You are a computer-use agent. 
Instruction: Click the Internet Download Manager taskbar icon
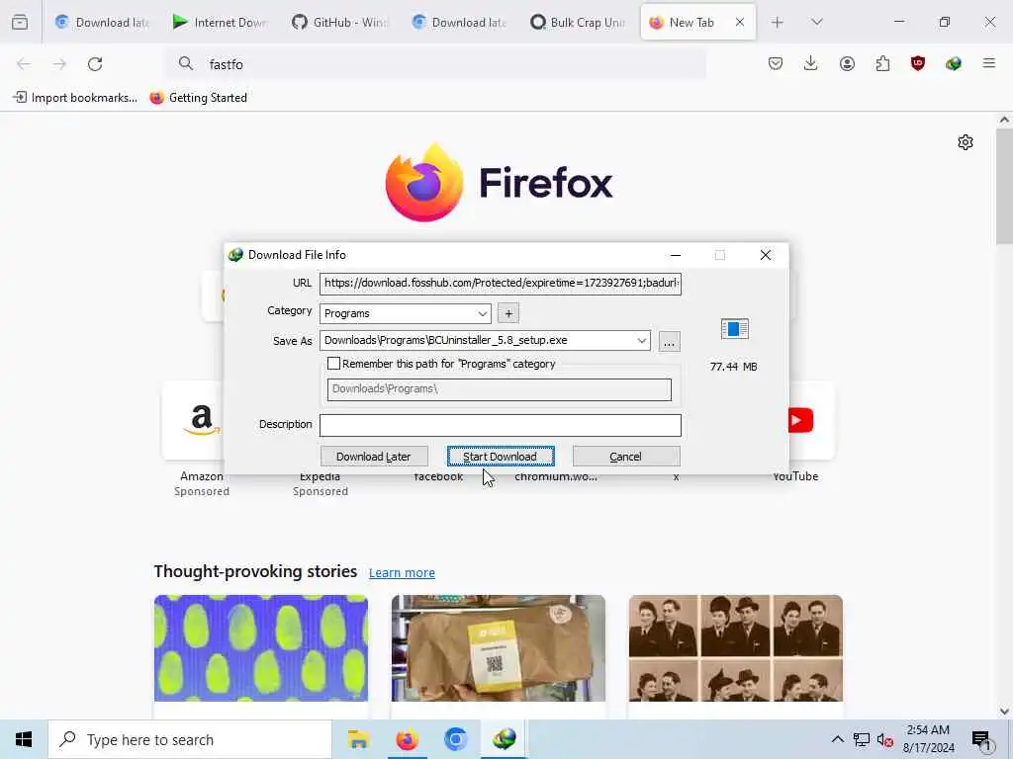(504, 739)
